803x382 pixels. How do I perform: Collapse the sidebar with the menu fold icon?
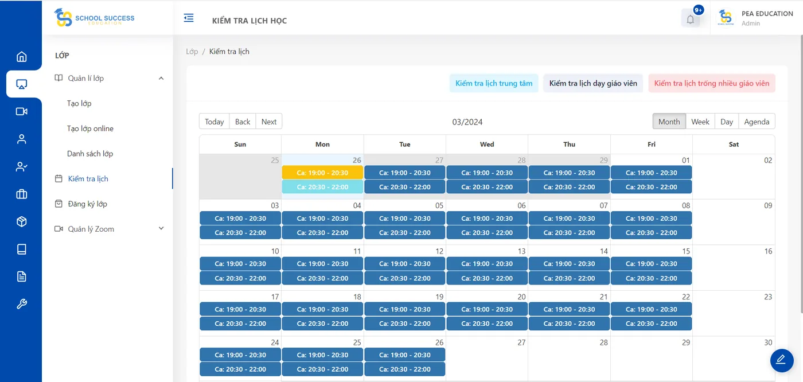(x=189, y=18)
